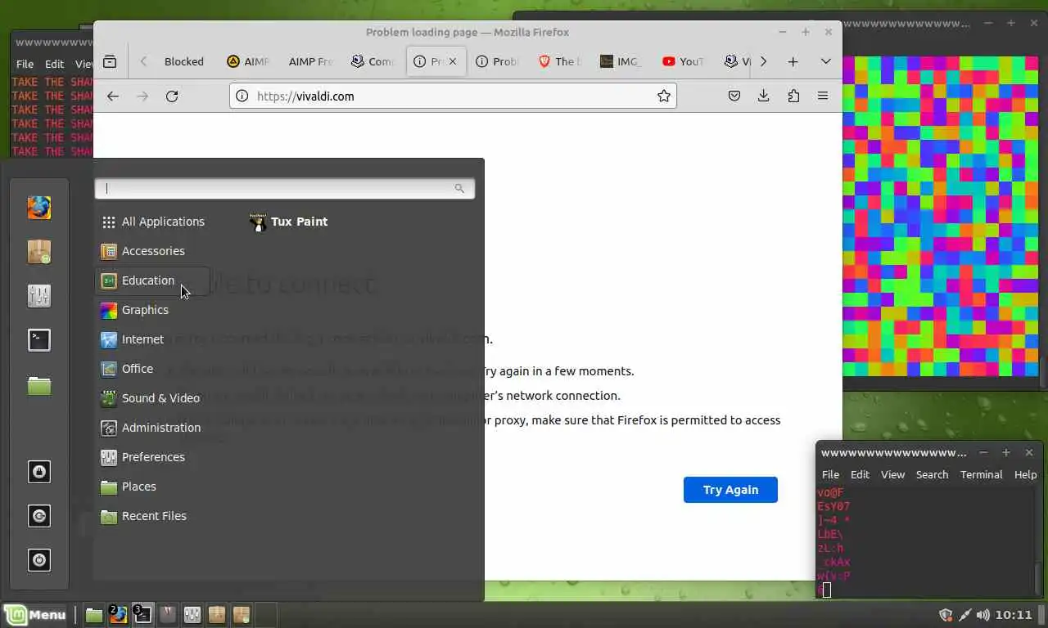The height and width of the screenshot is (628, 1048).
Task: Click the vivaldi.com address bar
Action: tap(453, 96)
